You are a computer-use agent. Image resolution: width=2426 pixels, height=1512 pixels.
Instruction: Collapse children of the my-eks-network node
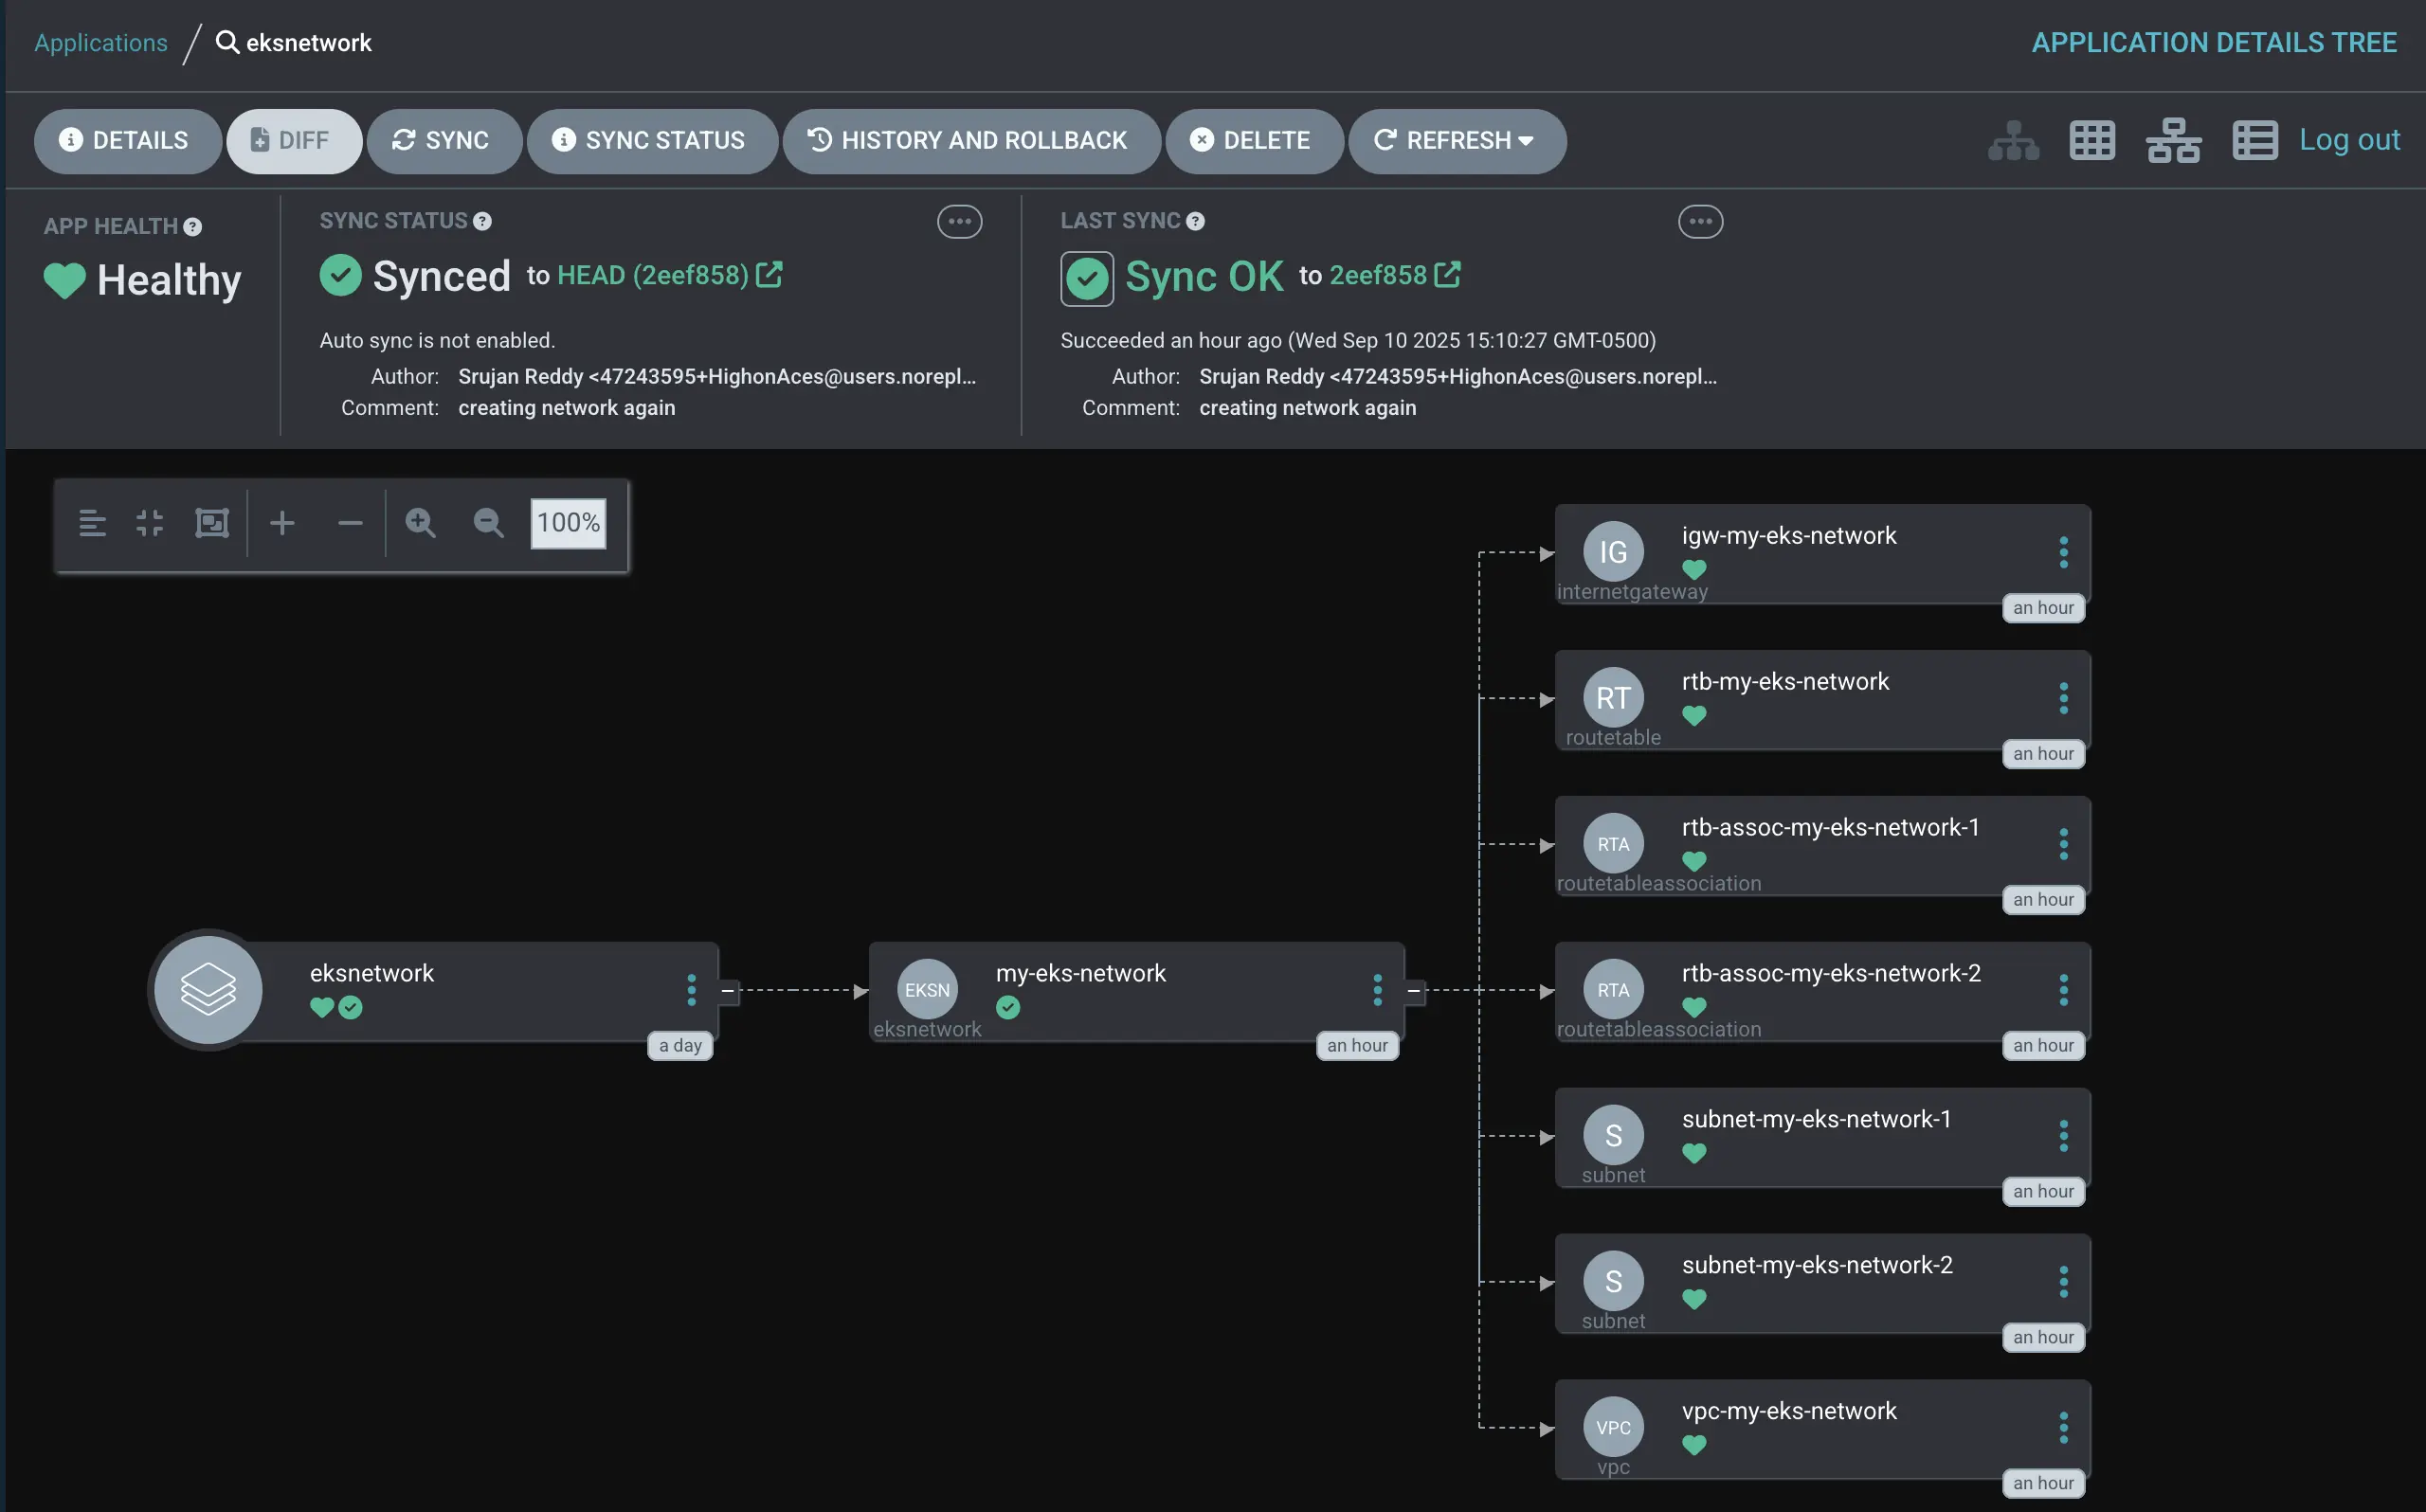1414,991
